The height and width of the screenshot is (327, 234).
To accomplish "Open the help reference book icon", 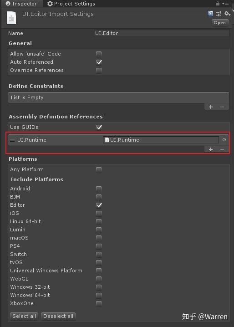I will 210,14.
